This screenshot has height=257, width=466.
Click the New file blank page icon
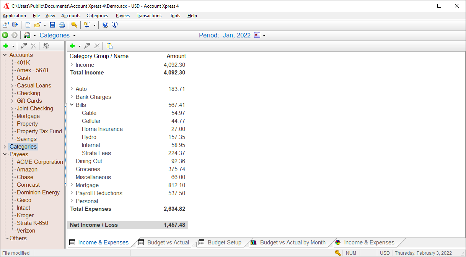[28, 25]
